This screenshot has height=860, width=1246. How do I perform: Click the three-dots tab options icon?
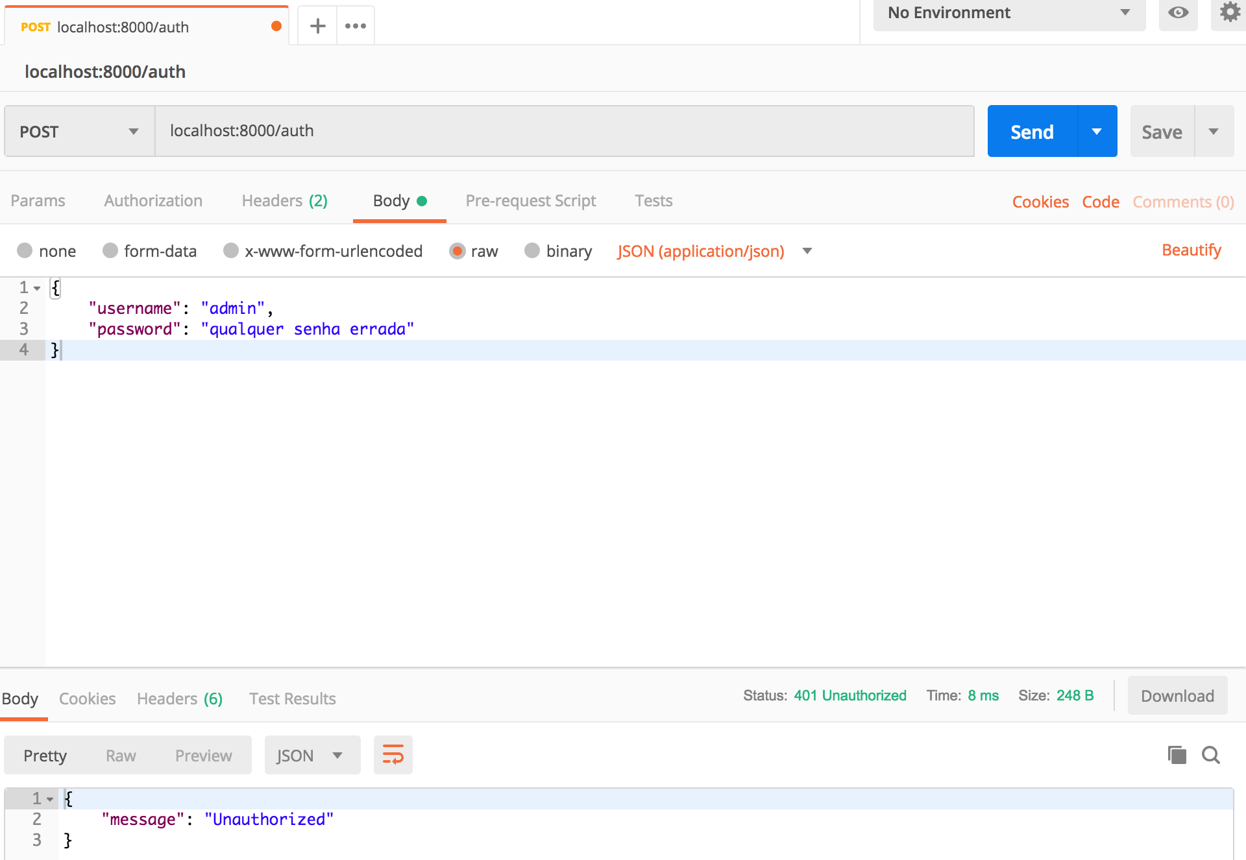pos(356,26)
